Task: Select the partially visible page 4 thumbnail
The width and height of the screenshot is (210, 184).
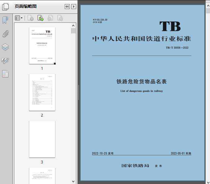Action: pos(42,176)
